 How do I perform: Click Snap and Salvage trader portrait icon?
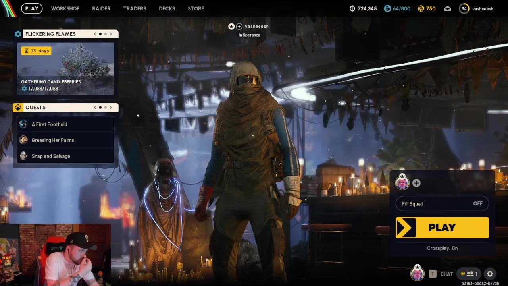click(23, 156)
